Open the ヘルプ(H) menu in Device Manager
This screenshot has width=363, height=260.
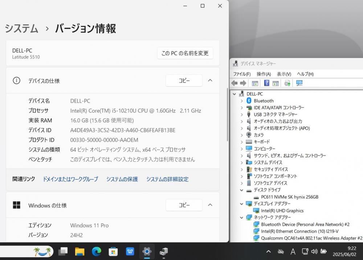click(305, 74)
